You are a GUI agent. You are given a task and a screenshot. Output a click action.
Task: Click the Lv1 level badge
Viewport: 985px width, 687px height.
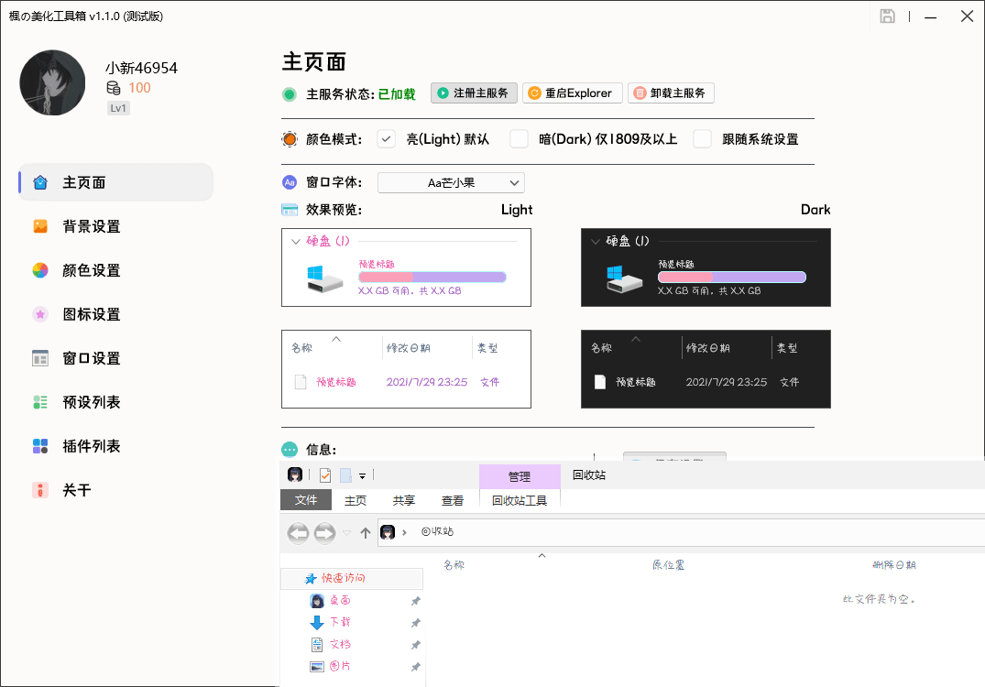118,108
